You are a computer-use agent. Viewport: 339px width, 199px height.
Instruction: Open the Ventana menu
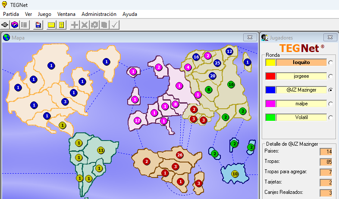(66, 14)
